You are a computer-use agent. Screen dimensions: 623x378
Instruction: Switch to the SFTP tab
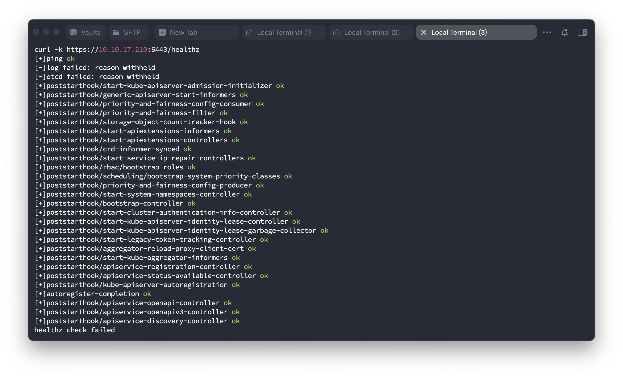click(x=132, y=32)
